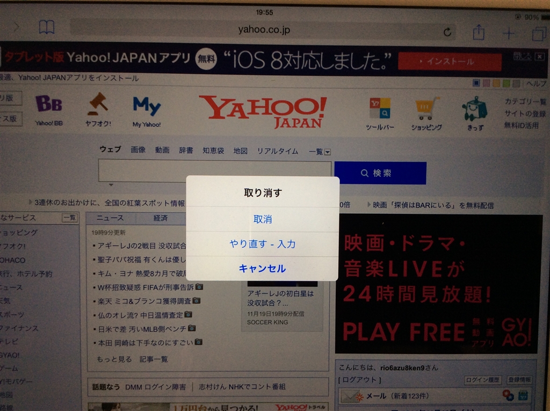Open headline 本田 岡崎は下手なのにすごい
Screen dimensions: 550x411
coord(145,343)
